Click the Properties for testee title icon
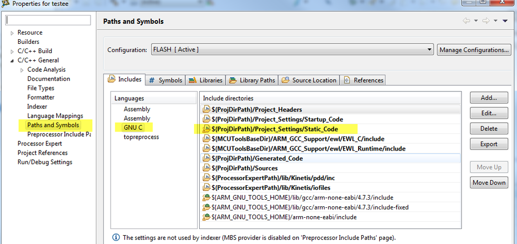 click(x=5, y=4)
